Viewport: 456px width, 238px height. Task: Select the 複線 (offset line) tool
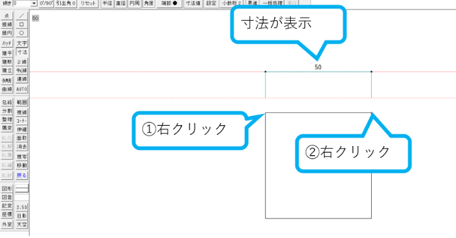pos(22,112)
